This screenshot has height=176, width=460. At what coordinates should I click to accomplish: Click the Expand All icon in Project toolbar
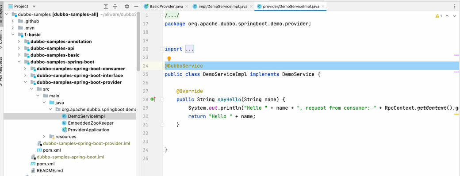click(x=106, y=6)
